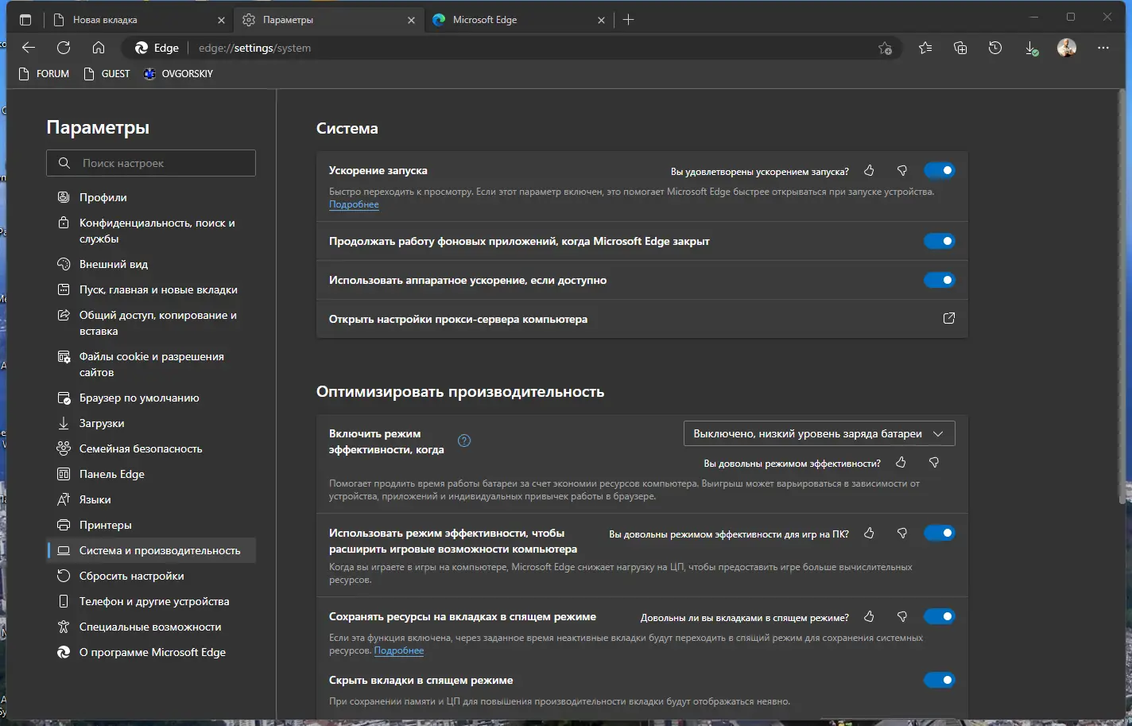Viewport: 1132px width, 726px height.
Task: Toggle Продолжать работу фоновых приложений switch
Action: pos(939,241)
